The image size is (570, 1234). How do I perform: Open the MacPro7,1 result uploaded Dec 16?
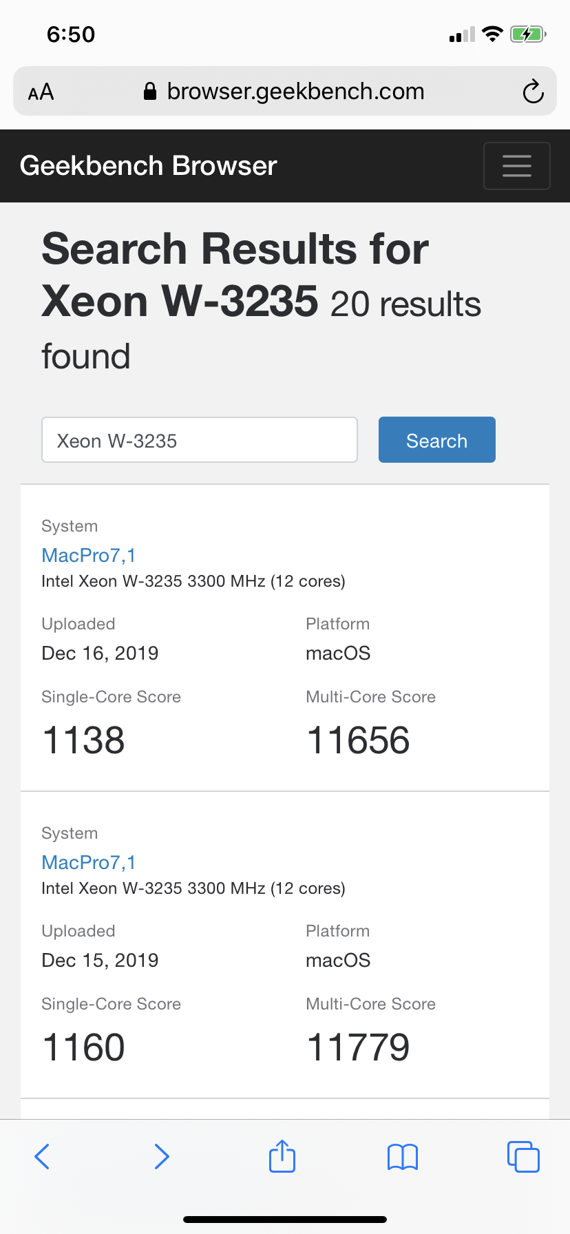tap(89, 555)
